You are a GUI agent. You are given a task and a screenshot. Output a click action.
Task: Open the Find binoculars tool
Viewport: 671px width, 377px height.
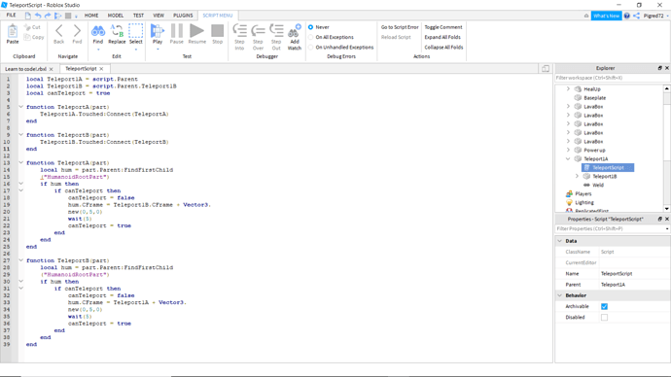point(98,31)
